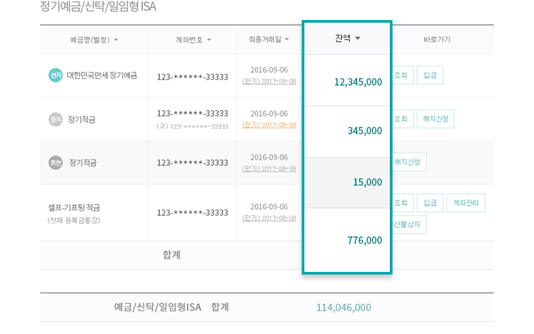Image resolution: width=534 pixels, height=334 pixels.
Task: Click the orange maturity date in 중지 row
Action: point(269,125)
